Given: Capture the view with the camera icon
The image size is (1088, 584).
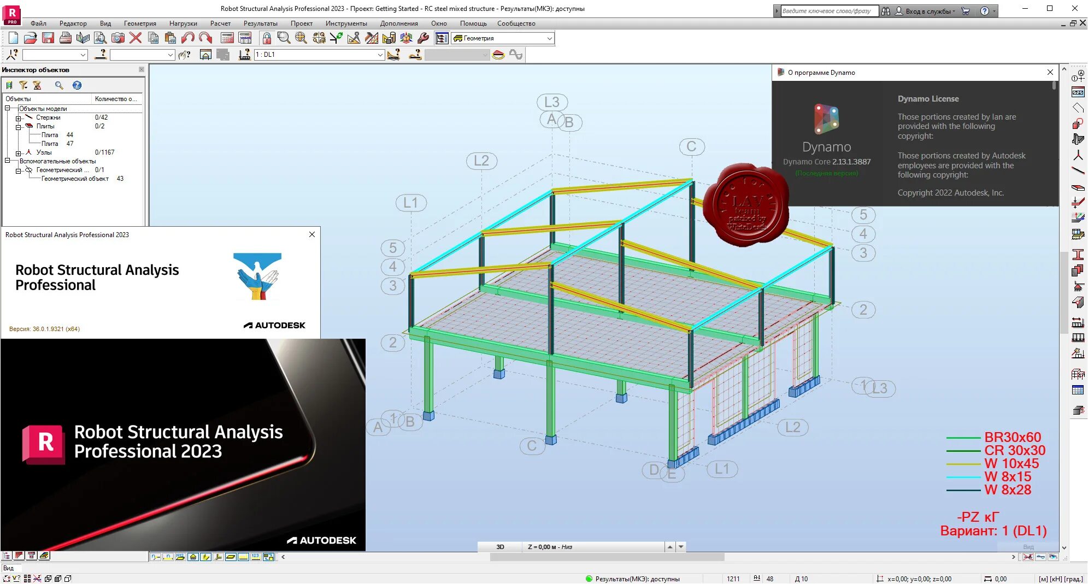Looking at the screenshot, I should pos(118,38).
